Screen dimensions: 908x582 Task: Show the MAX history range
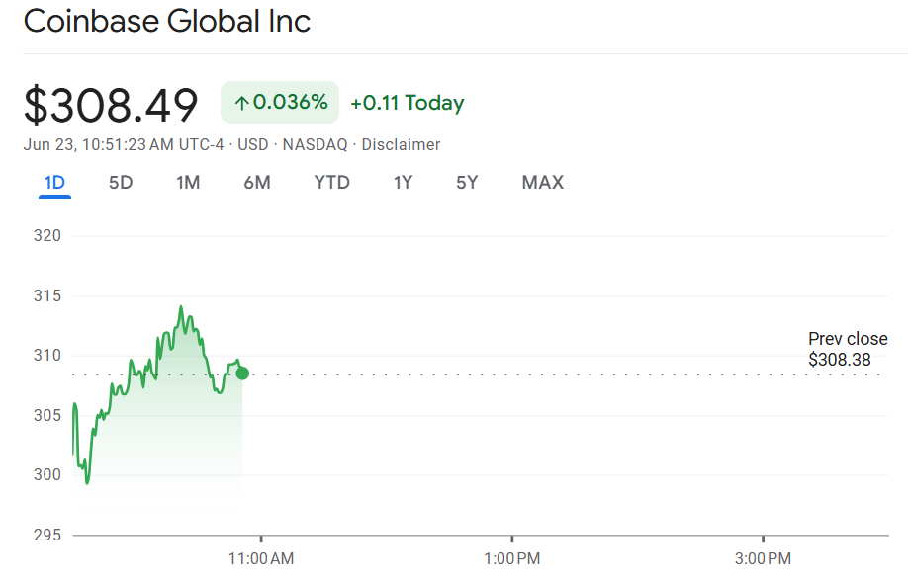click(542, 183)
